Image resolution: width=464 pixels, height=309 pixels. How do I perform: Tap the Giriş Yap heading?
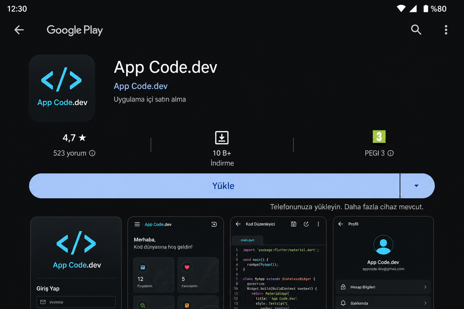coord(48,288)
